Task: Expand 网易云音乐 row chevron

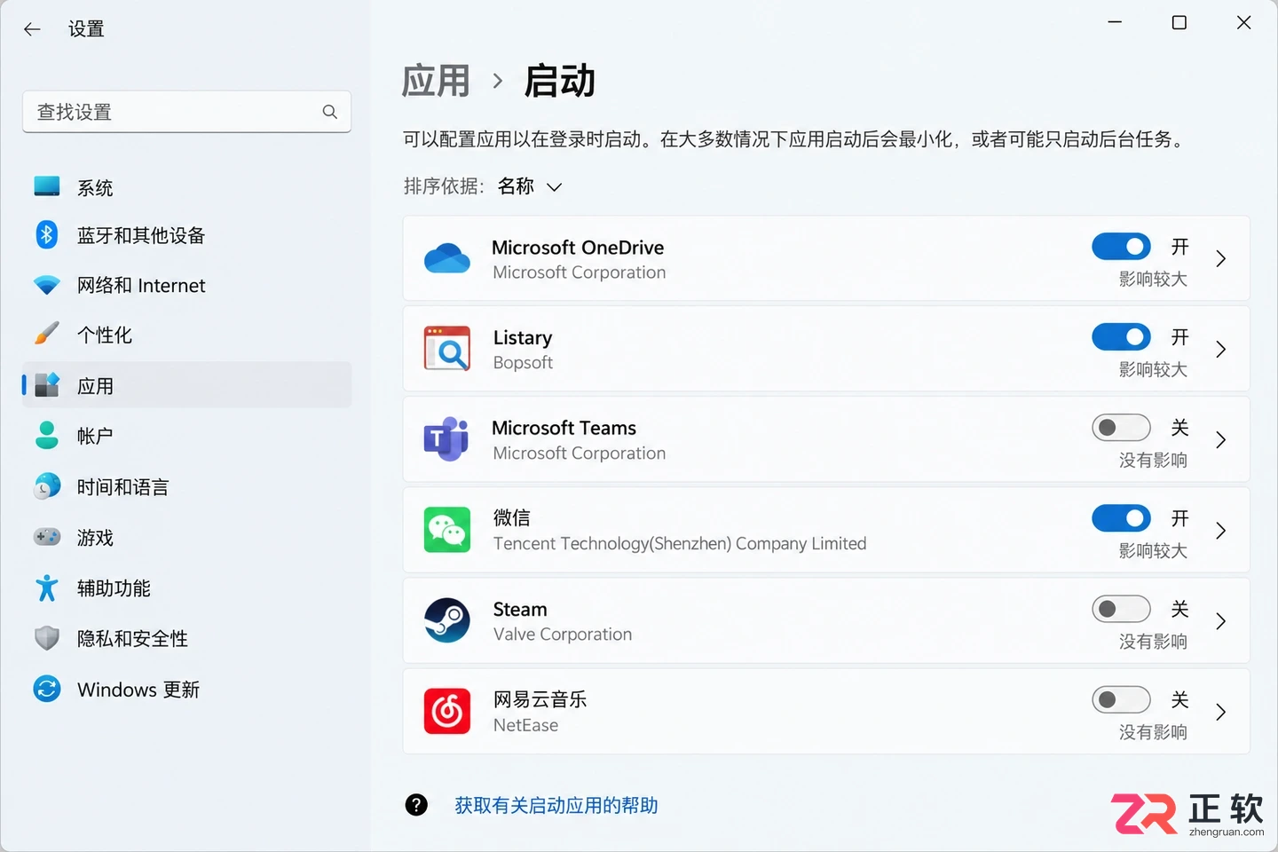Action: [1221, 712]
